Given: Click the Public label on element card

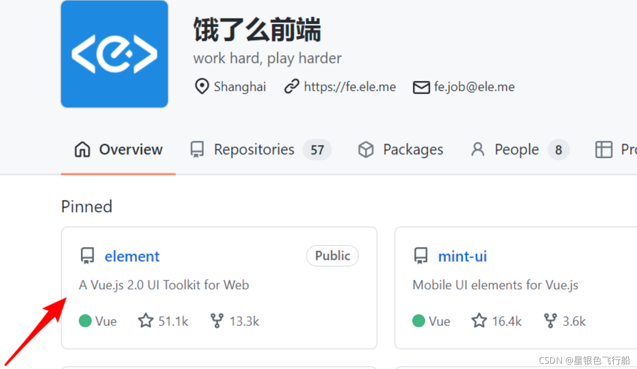Looking at the screenshot, I should (x=333, y=256).
